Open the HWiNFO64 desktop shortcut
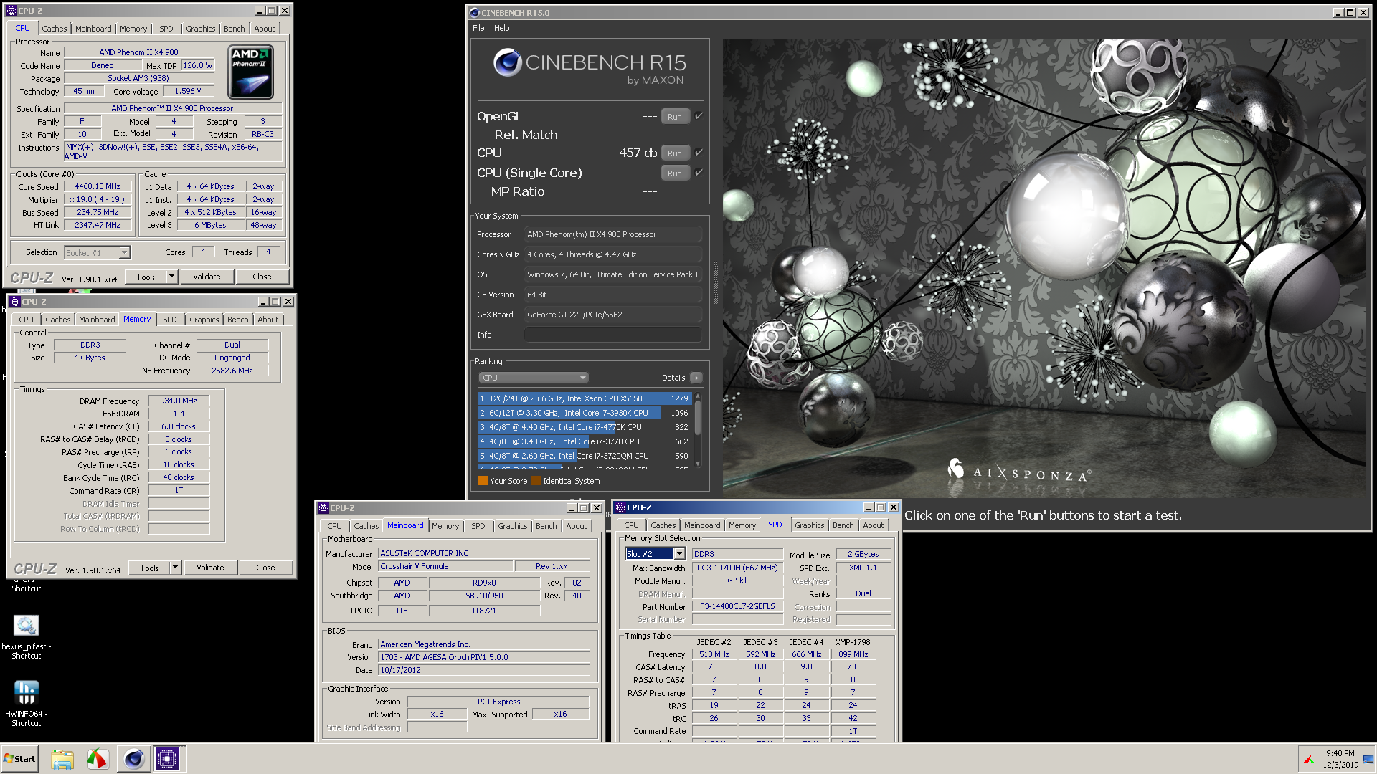The height and width of the screenshot is (774, 1377). (x=26, y=704)
